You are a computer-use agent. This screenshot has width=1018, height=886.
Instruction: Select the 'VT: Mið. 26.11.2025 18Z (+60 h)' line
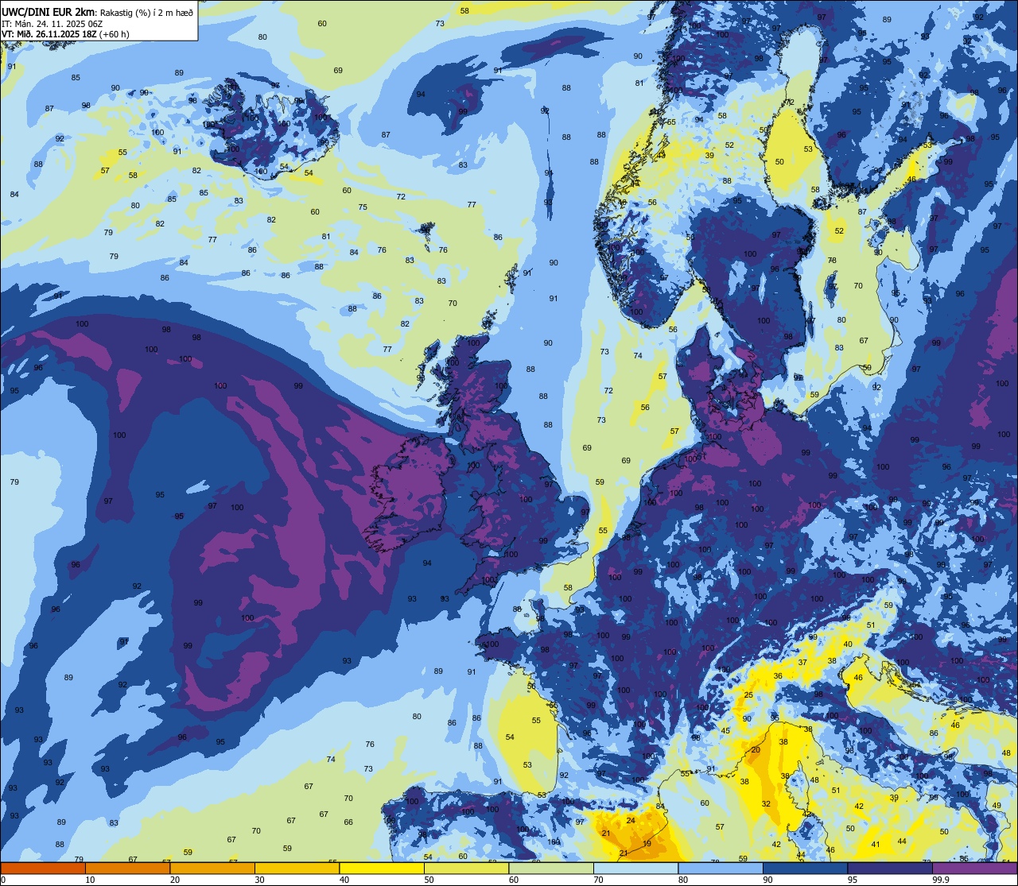click(x=66, y=34)
